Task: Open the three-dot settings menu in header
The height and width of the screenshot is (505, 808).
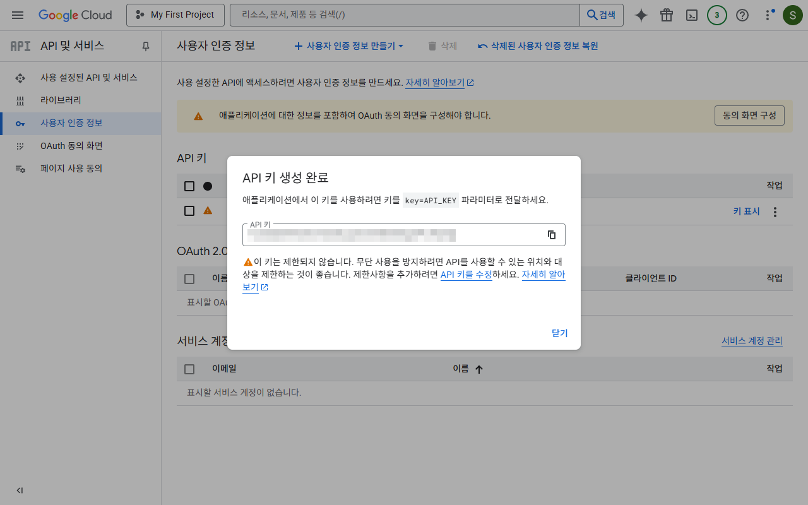Action: [768, 15]
